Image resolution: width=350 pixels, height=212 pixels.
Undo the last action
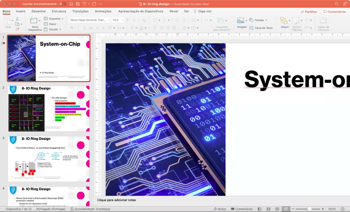[x=84, y=4]
